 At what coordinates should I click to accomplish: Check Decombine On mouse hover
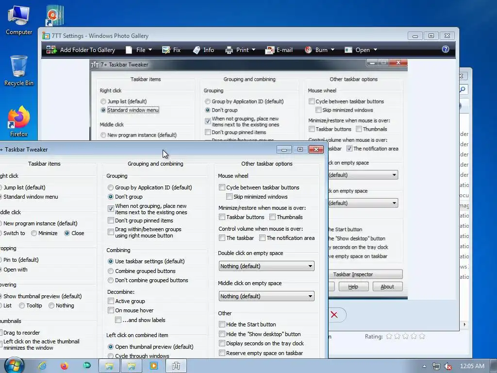[111, 310]
